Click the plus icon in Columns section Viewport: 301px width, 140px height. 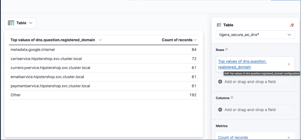(x=220, y=110)
